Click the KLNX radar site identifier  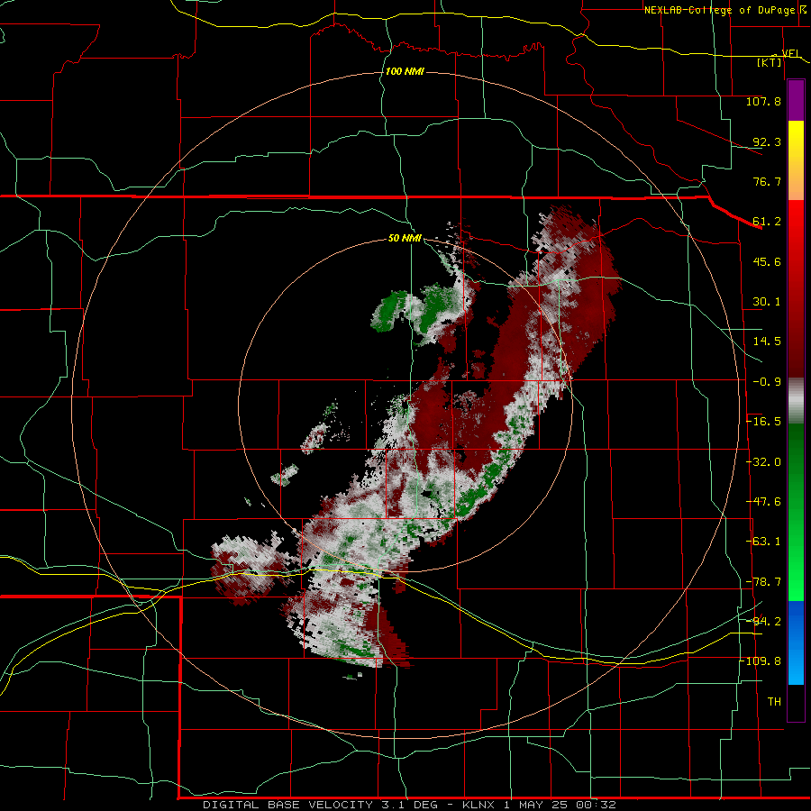pyautogui.click(x=479, y=805)
